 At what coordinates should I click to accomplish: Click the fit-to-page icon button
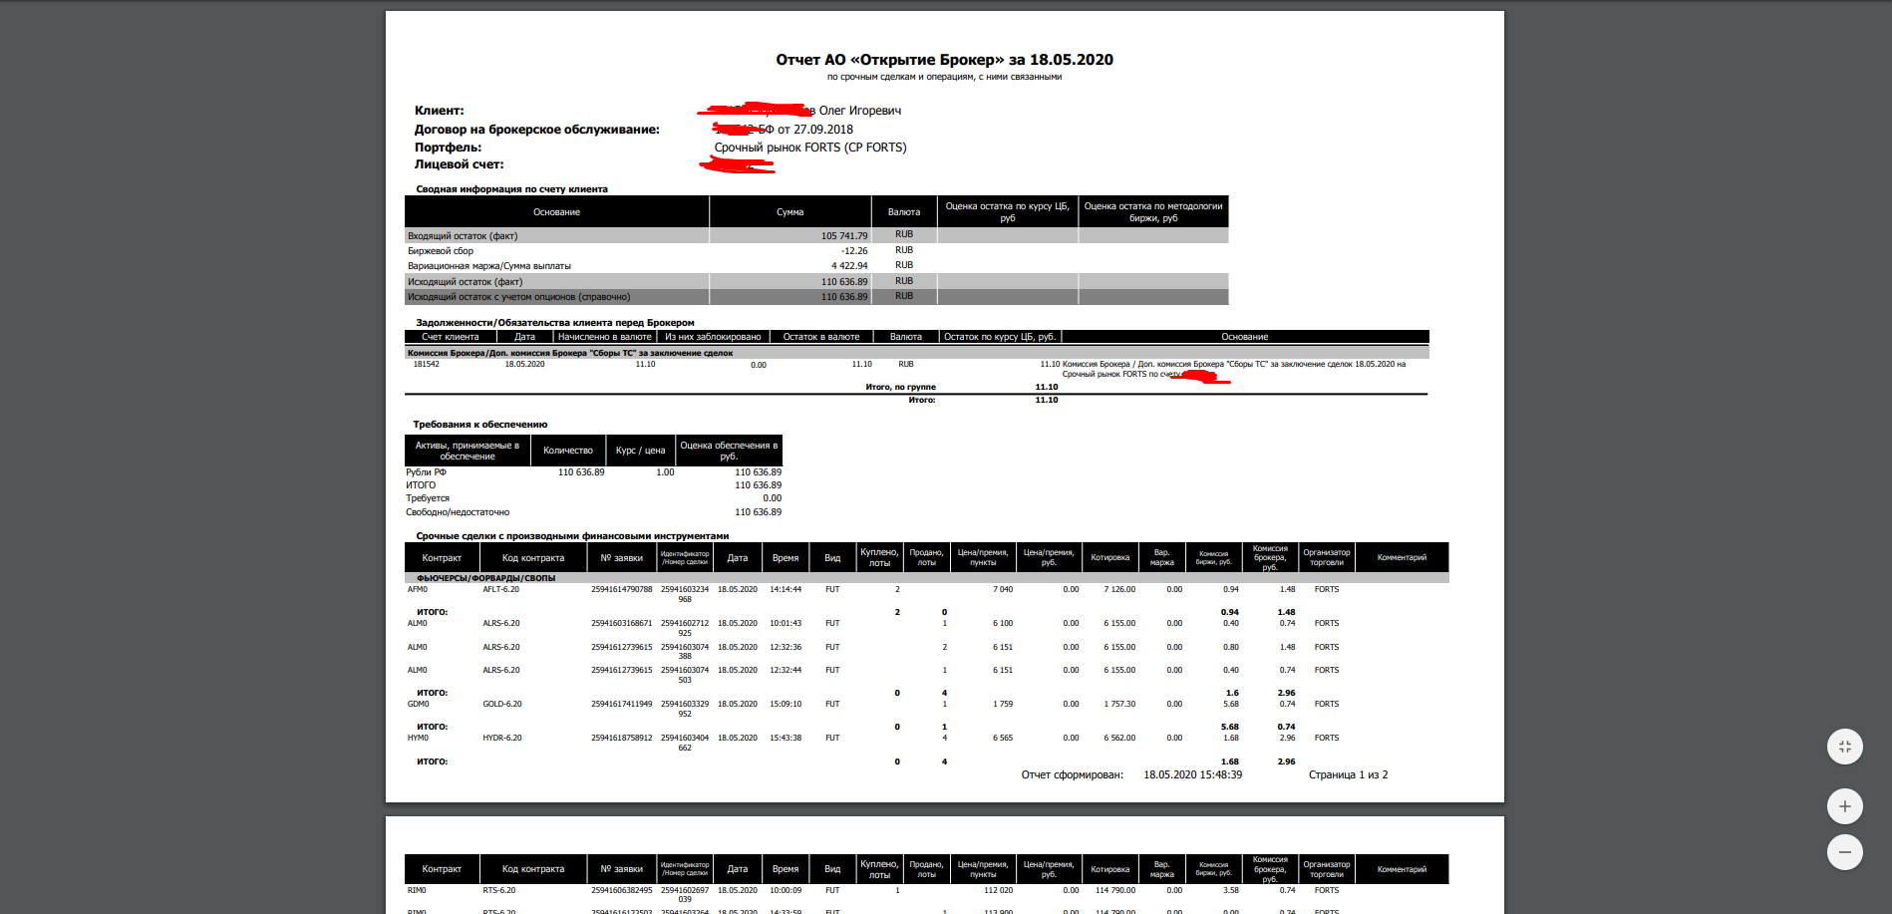(1844, 747)
